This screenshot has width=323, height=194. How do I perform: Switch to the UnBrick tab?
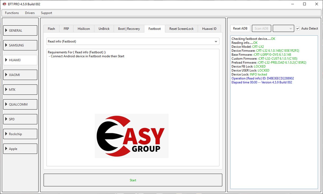(104, 29)
